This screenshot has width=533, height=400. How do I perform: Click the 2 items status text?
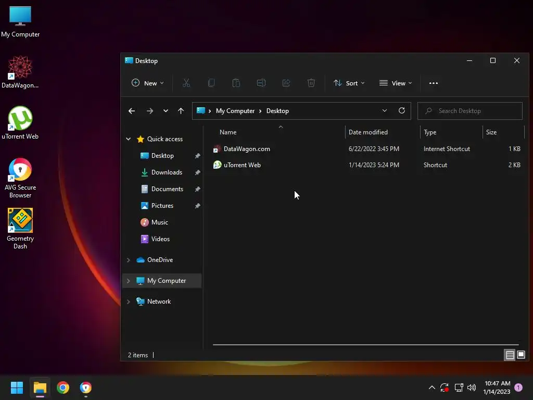[x=137, y=355]
